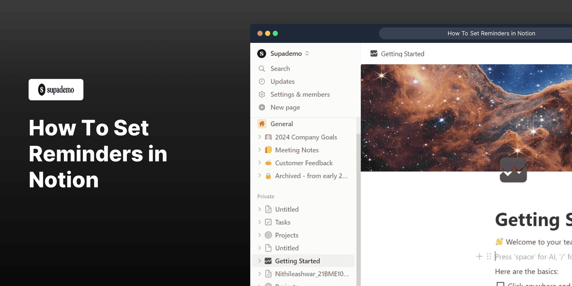Expand Customer Feedback in the sidebar

[260, 163]
